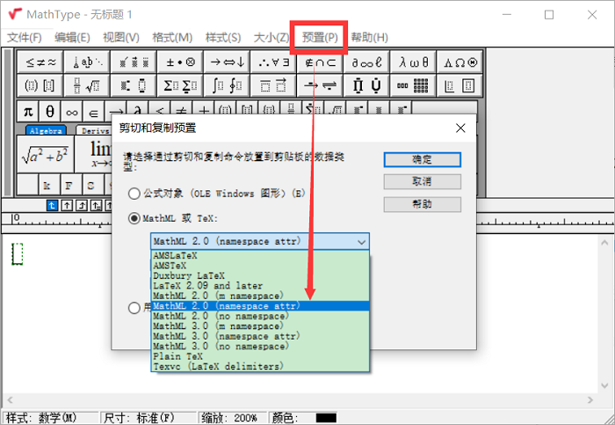
Task: Open the box templates palette
Action: click(x=459, y=85)
